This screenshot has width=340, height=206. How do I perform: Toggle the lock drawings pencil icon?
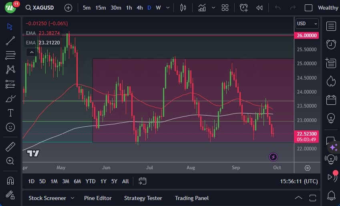pos(10,195)
